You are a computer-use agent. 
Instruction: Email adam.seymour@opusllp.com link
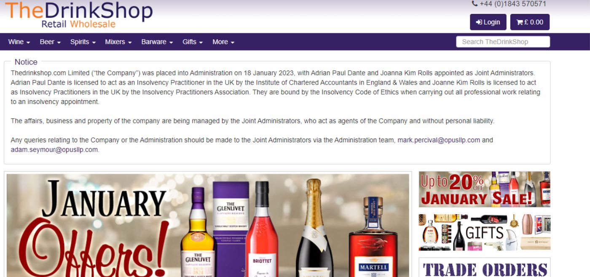54,149
